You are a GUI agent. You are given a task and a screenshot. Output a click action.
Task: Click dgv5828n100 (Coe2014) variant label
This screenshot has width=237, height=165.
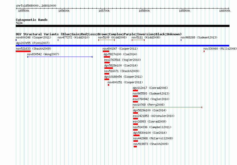tap(121, 65)
